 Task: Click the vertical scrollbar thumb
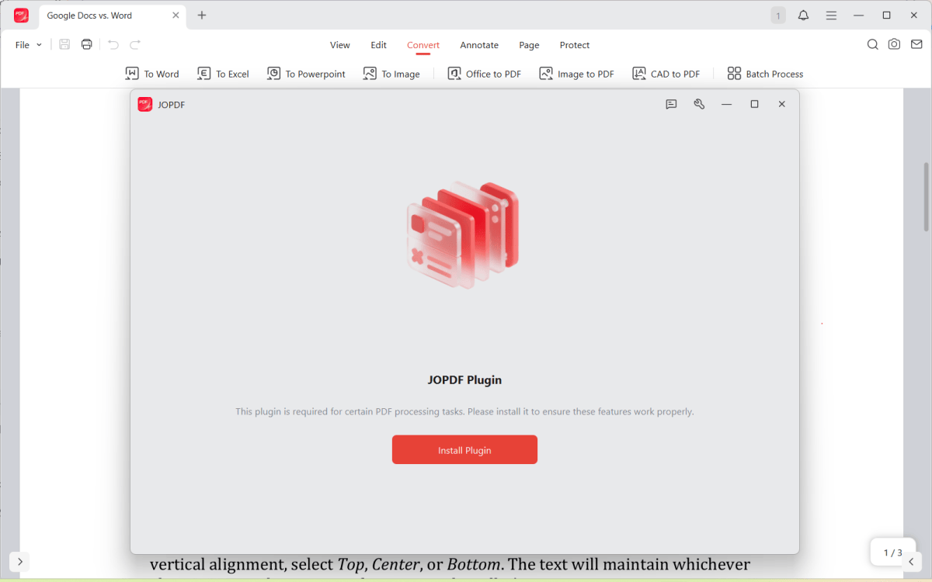[926, 196]
